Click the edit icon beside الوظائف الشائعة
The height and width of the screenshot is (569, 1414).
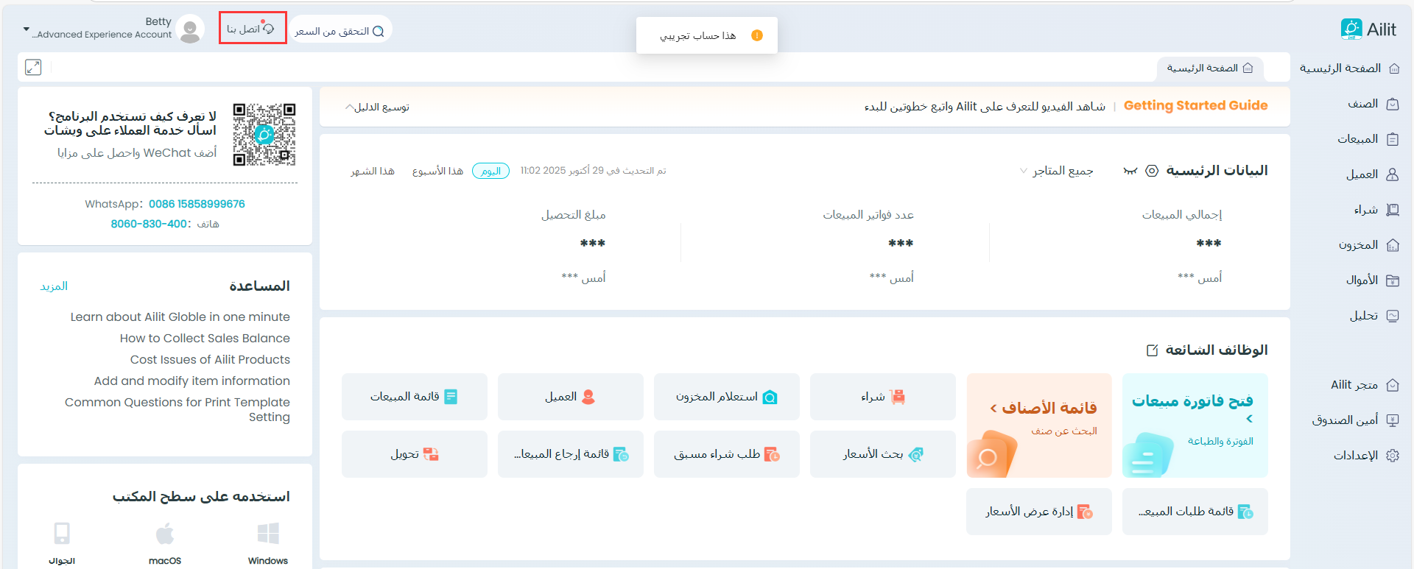point(1153,350)
